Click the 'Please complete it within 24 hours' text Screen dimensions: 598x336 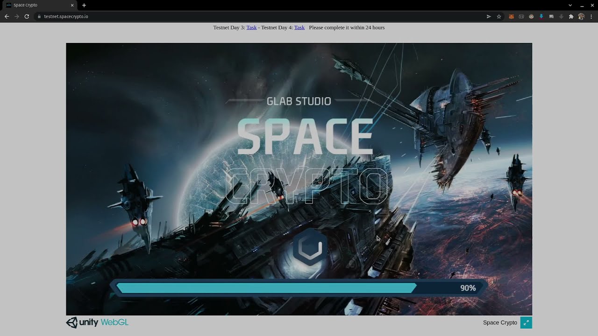[x=347, y=28]
